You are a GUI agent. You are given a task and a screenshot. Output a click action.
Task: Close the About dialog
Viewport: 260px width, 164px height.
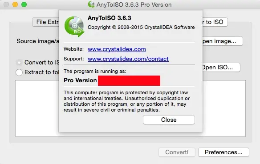169,120
